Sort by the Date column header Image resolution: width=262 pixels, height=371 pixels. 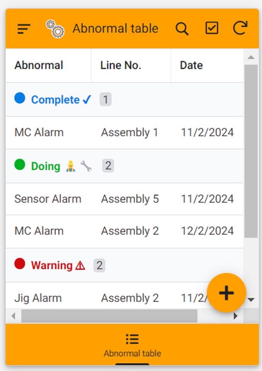pos(191,65)
